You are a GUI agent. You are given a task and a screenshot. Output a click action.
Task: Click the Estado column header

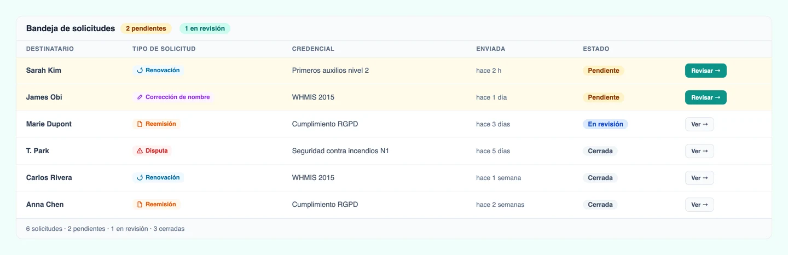(x=596, y=49)
